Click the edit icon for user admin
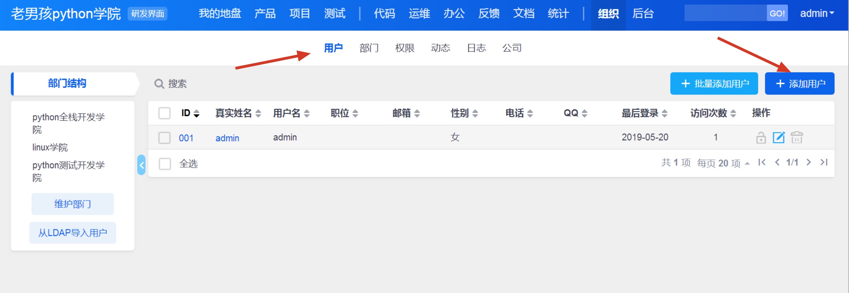The width and height of the screenshot is (849, 293). (779, 138)
